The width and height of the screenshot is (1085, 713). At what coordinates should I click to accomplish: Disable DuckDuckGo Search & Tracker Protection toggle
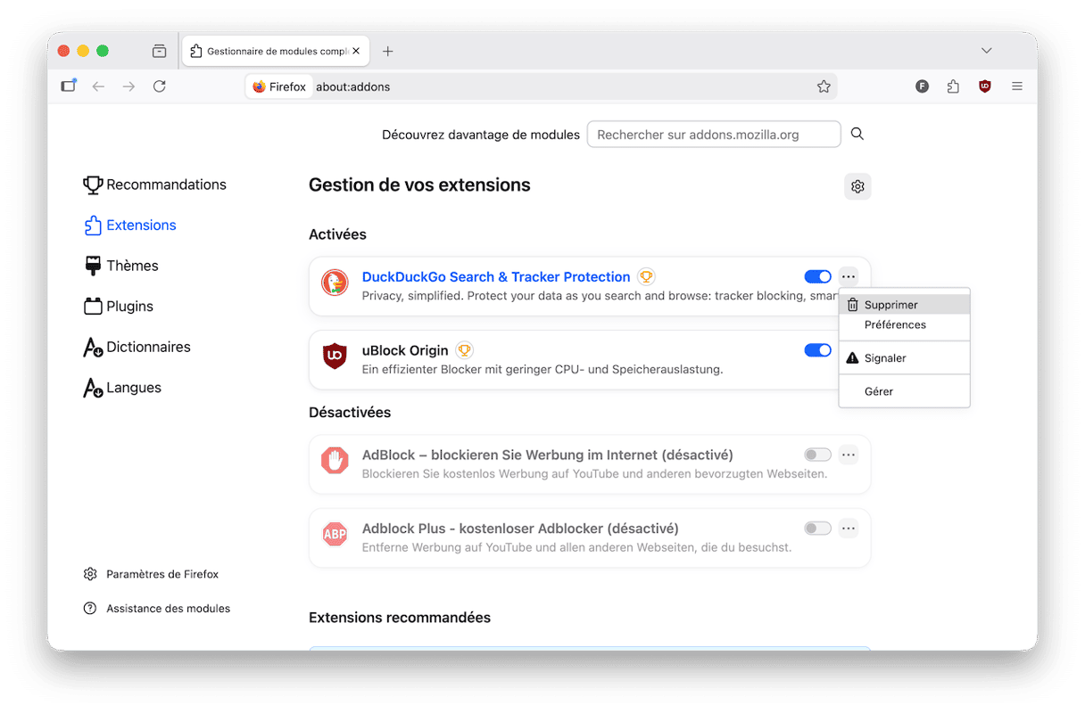tap(817, 277)
